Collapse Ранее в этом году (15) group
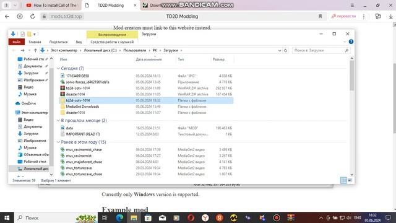This screenshot has width=396, height=223. click(x=58, y=142)
